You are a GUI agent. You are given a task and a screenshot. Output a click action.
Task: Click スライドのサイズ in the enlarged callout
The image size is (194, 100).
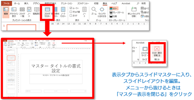click(x=145, y=52)
